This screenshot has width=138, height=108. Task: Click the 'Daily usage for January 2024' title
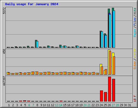tap(32, 4)
